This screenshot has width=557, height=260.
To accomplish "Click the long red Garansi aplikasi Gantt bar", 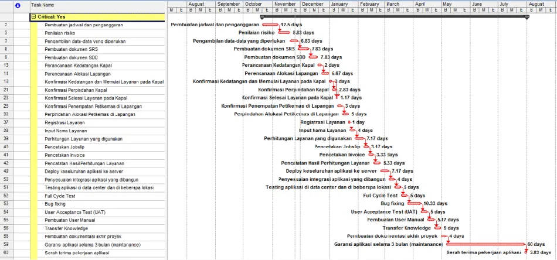I will pos(485,244).
